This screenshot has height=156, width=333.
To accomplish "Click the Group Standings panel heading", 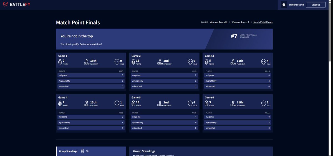I will click(x=144, y=151).
